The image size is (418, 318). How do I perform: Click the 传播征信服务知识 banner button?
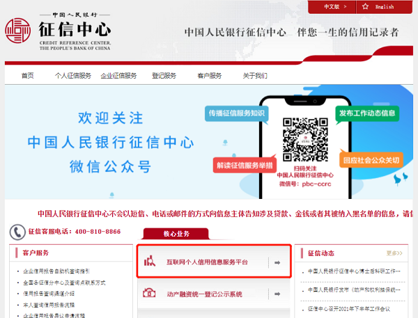237,113
